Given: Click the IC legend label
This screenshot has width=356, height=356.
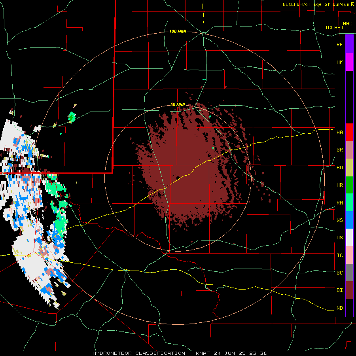Looking at the screenshot, I should (339, 256).
